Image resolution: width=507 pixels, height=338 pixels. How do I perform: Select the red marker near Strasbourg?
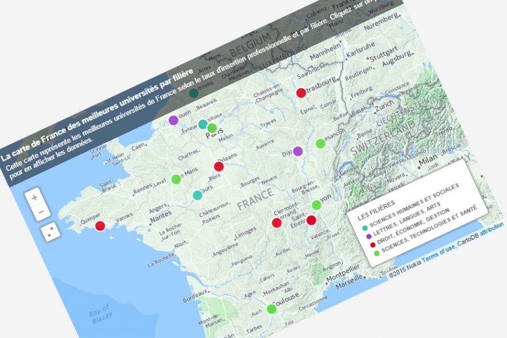[300, 92]
